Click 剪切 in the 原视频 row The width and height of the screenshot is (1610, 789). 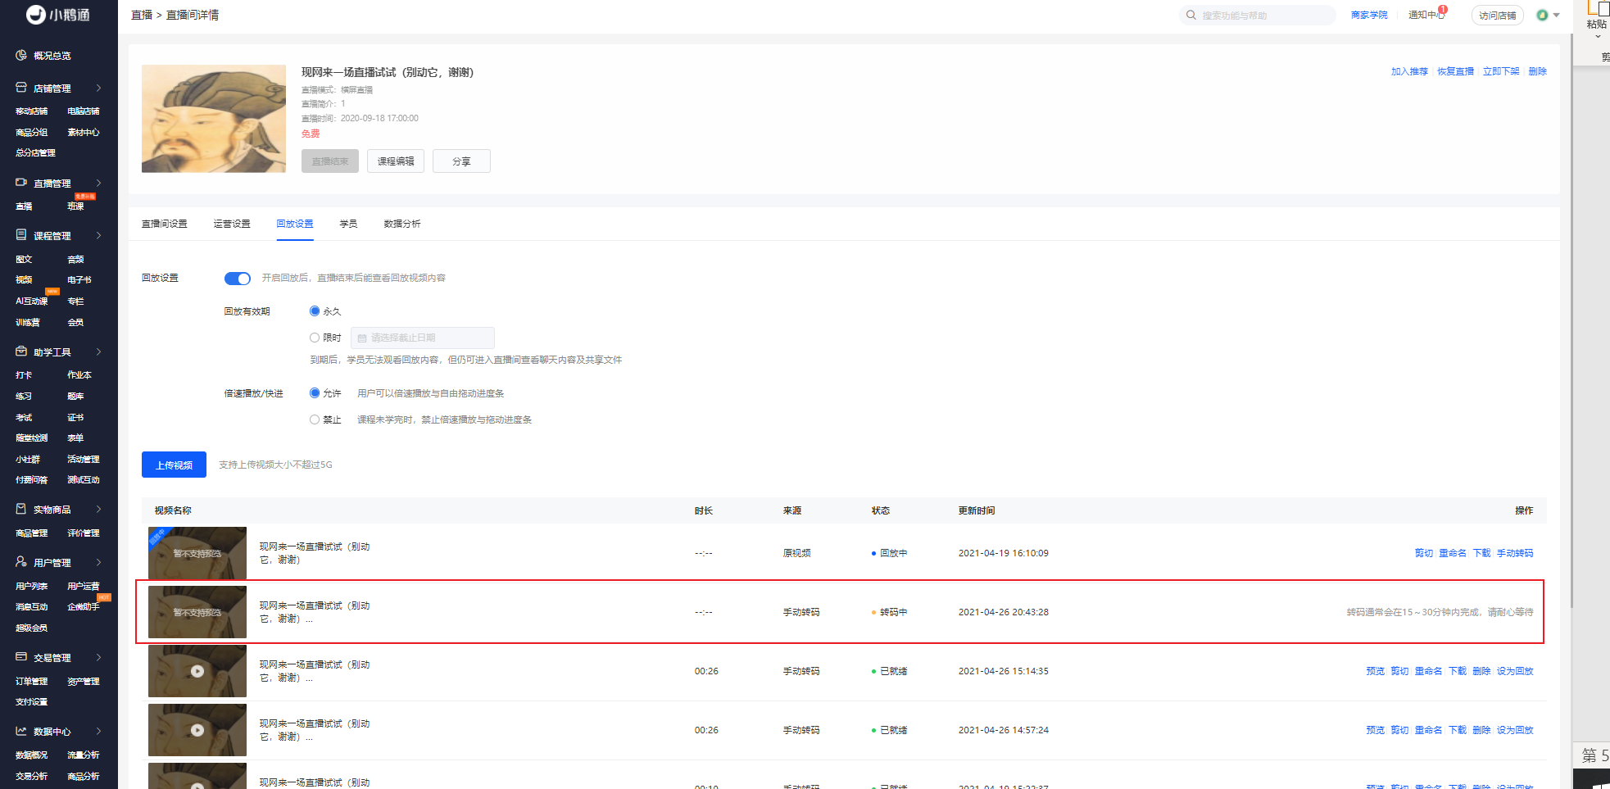tap(1424, 553)
